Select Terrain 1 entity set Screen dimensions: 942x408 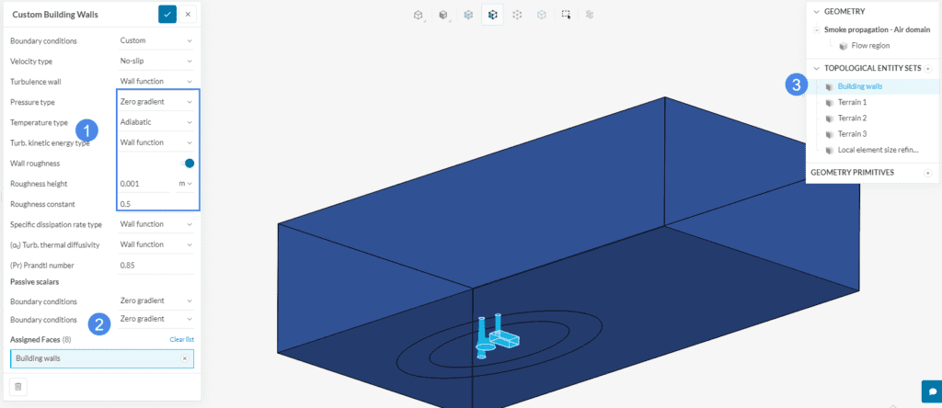853,103
